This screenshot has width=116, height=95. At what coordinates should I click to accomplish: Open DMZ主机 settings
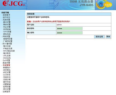[x=7, y=58]
